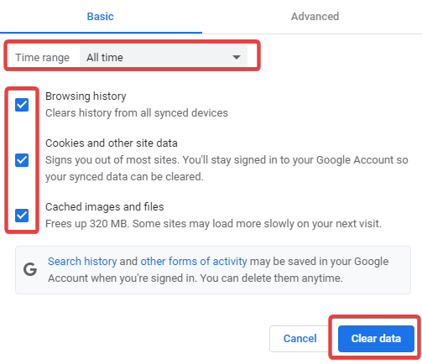Click the Signs you out of most sites text
This screenshot has height=364, width=422.
pyautogui.click(x=227, y=169)
